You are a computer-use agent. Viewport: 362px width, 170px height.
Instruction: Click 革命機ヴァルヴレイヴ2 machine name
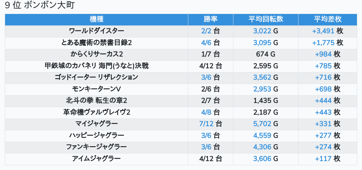click(x=97, y=112)
